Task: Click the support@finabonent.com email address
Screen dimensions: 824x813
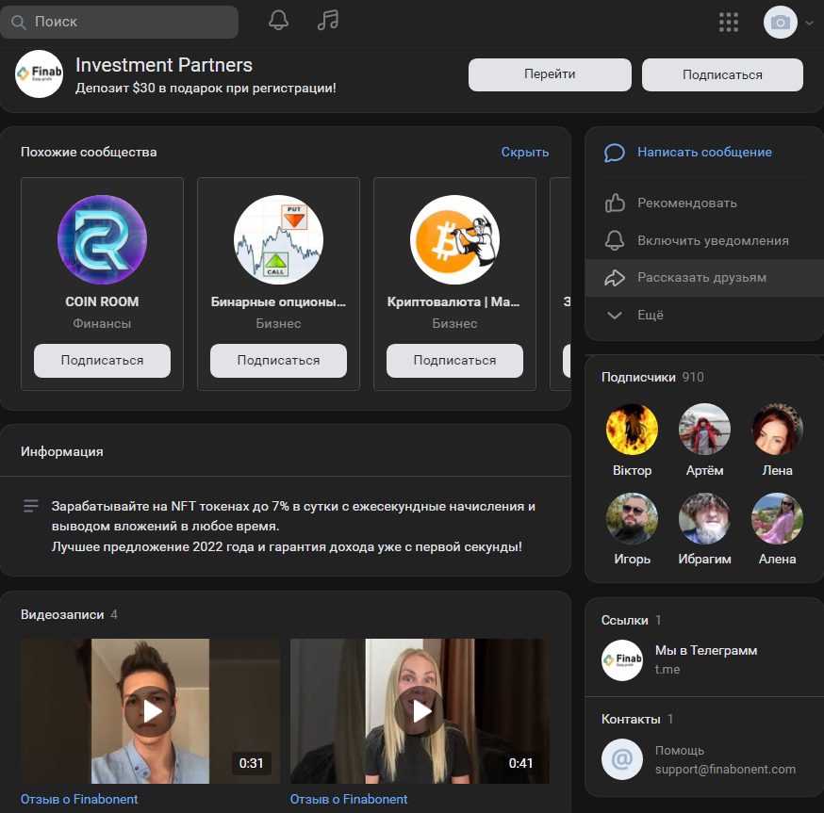Action: coord(725,770)
